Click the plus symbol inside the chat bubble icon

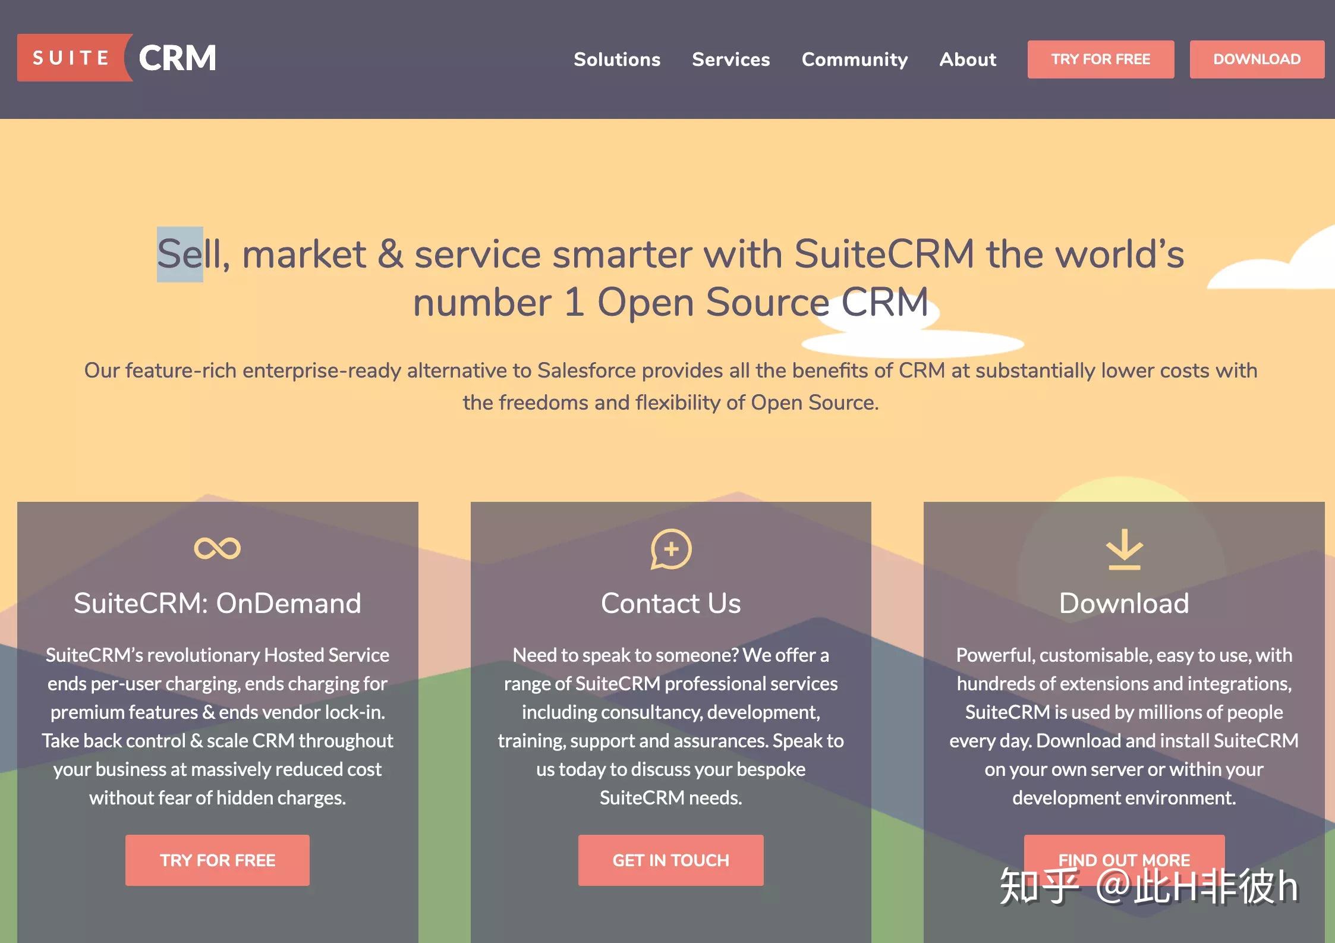(x=672, y=548)
